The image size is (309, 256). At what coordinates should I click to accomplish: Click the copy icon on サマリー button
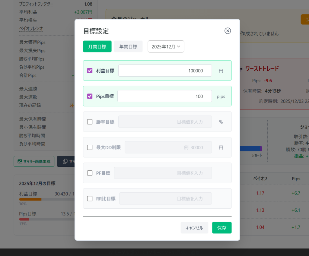pos(65,162)
